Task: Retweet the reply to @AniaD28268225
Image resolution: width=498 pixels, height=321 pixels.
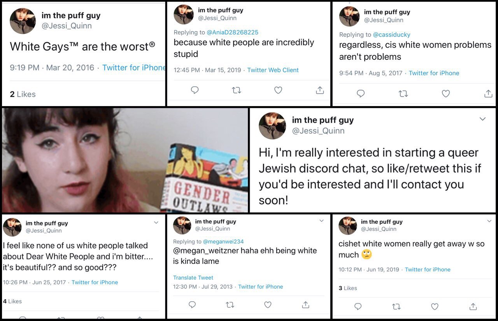Action: [236, 90]
